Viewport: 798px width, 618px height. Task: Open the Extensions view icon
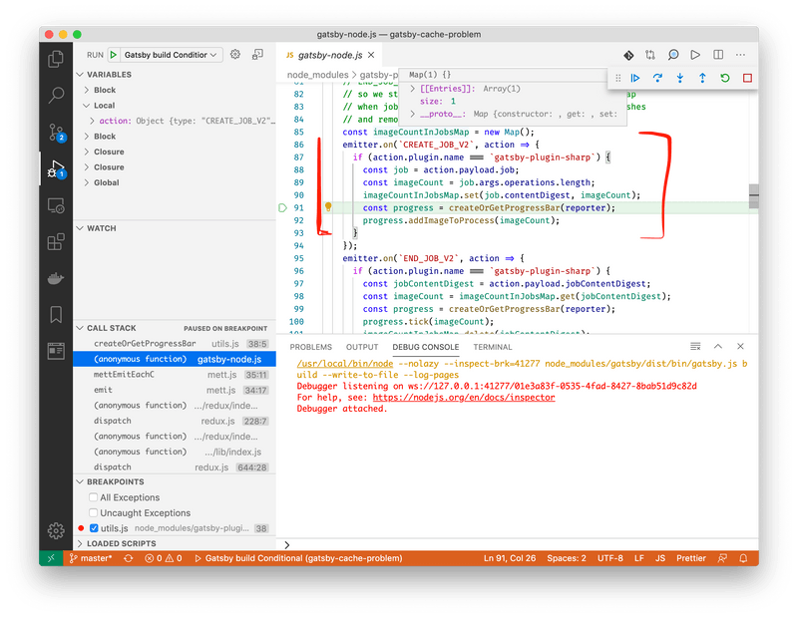[56, 241]
